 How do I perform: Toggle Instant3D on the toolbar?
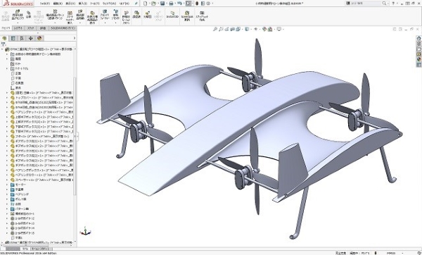coord(172,15)
